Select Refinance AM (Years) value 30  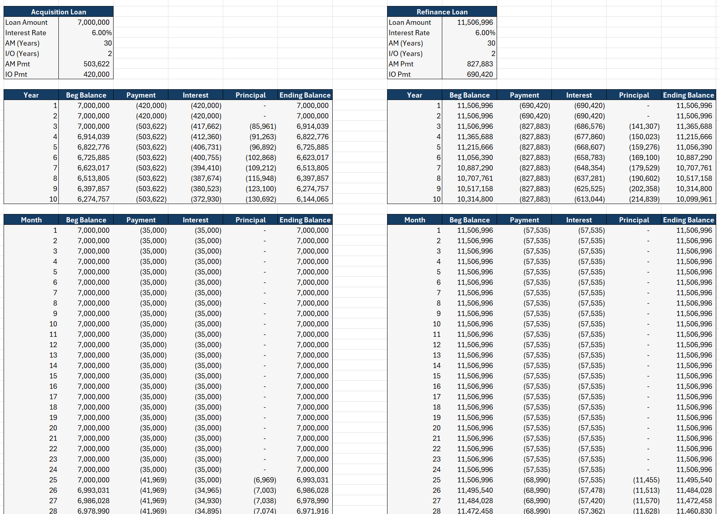pos(469,43)
